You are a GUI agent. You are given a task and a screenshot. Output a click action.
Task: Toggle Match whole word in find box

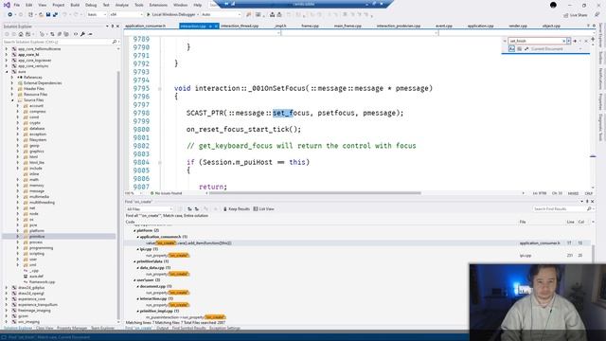519,48
